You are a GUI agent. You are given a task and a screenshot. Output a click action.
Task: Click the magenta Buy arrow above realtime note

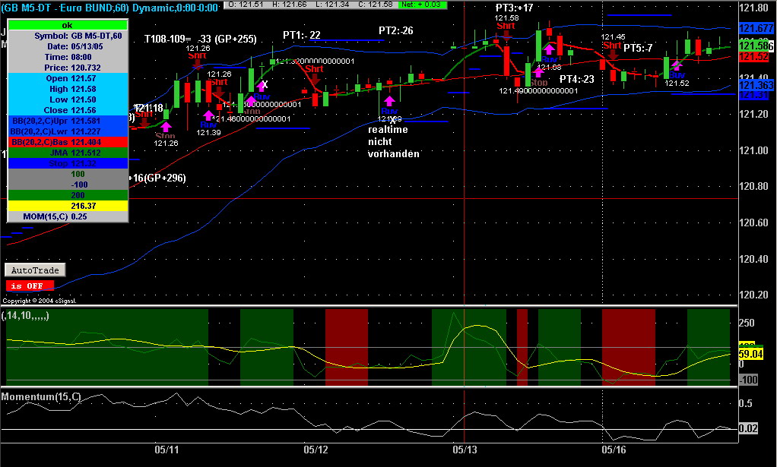[389, 101]
